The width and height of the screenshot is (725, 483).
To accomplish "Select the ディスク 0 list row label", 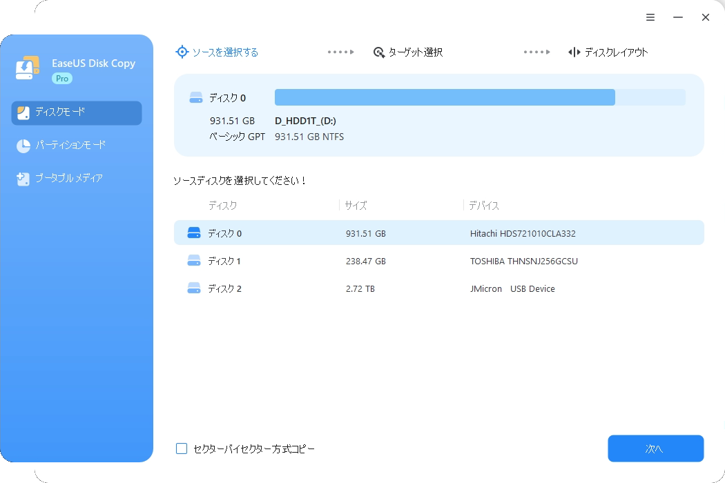I will [224, 233].
